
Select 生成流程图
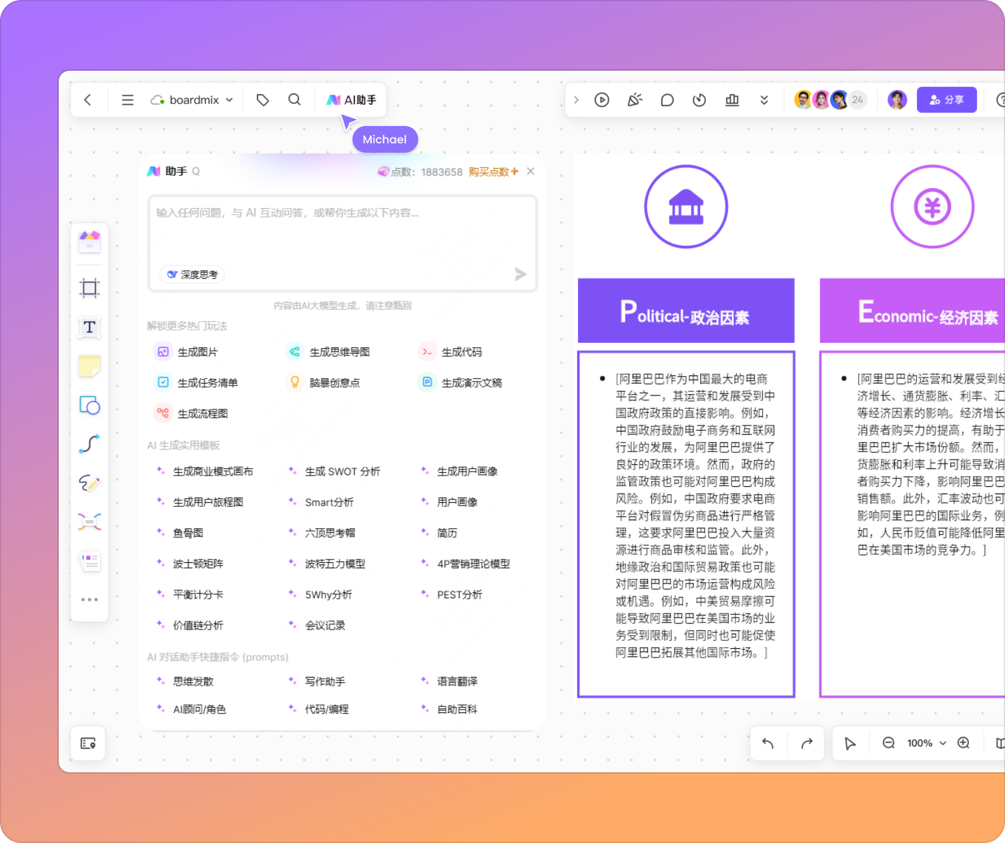pyautogui.click(x=192, y=413)
